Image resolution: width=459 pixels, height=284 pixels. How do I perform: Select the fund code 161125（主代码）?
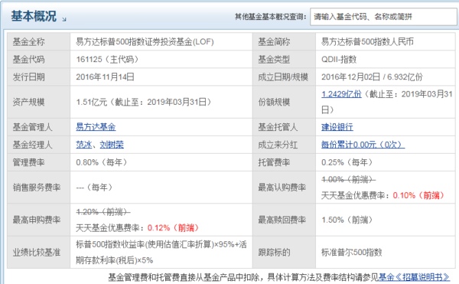pyautogui.click(x=107, y=60)
